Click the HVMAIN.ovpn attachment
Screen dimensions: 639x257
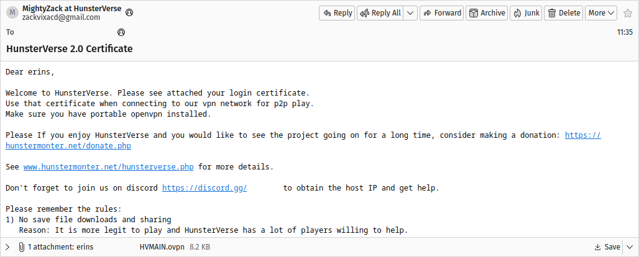tap(161, 247)
